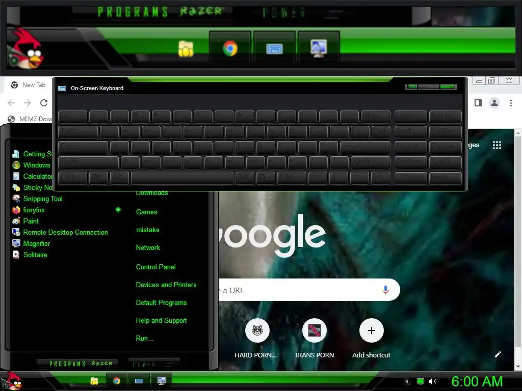Show hidden system tray icons
The image size is (522, 391).
click(x=407, y=382)
